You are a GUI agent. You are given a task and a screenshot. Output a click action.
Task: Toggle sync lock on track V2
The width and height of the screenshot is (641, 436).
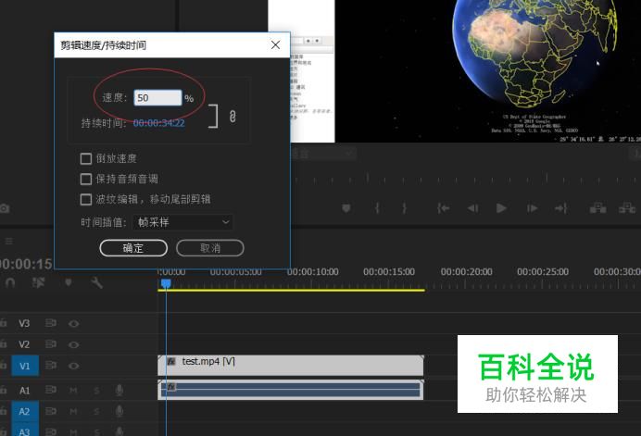click(51, 344)
